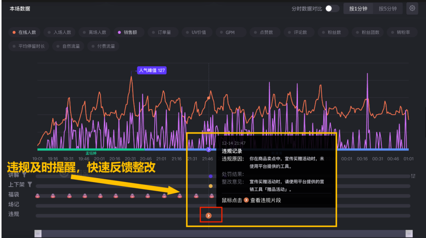
Task: Enable the 粉丝数 metric
Action: click(333, 32)
